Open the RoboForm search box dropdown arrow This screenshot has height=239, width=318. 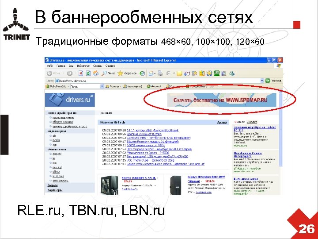coord(102,86)
